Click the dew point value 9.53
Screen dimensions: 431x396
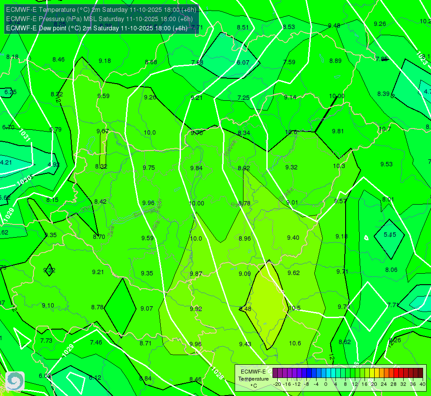click(x=387, y=164)
